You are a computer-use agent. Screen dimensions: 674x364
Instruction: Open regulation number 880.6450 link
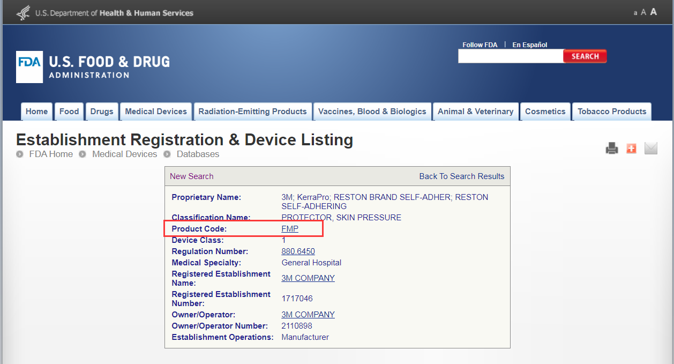[x=298, y=251]
